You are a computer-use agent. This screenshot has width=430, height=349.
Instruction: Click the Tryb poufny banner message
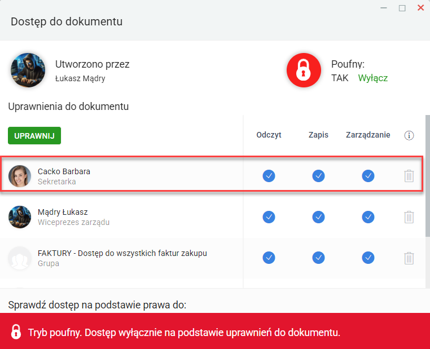tap(185, 333)
